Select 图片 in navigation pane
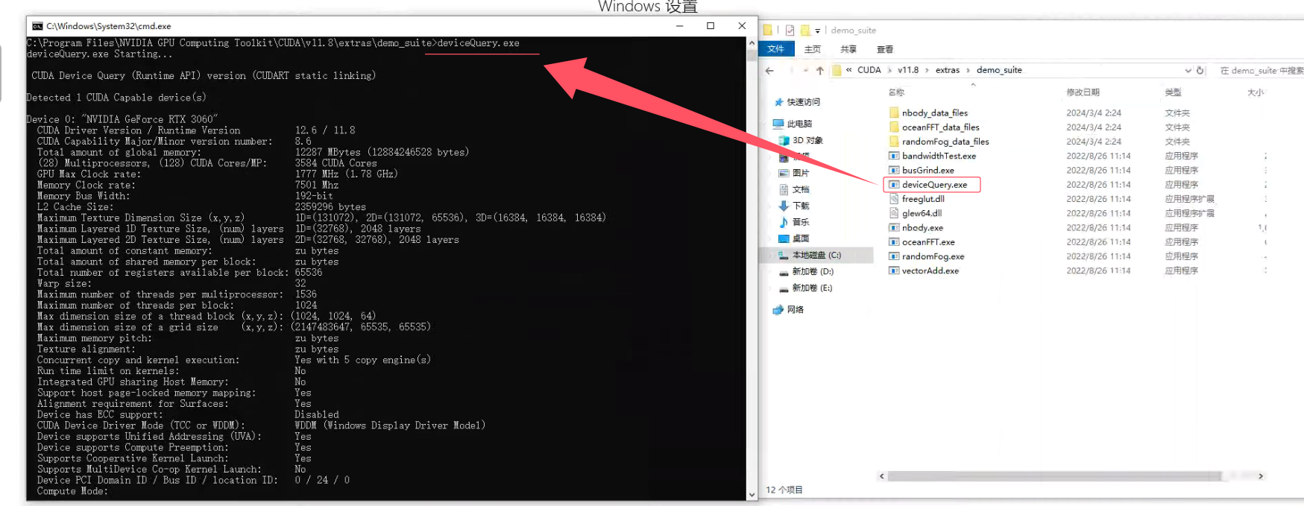This screenshot has height=506, width=1304. click(x=801, y=173)
